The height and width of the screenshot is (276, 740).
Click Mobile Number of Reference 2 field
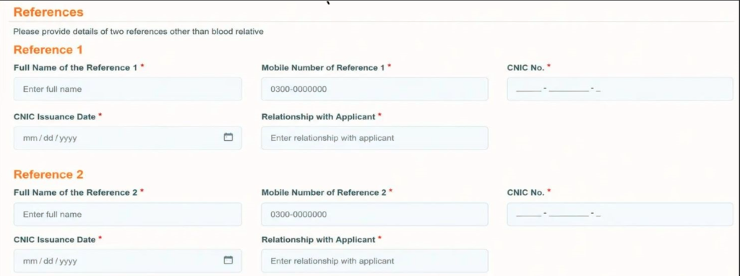click(375, 214)
